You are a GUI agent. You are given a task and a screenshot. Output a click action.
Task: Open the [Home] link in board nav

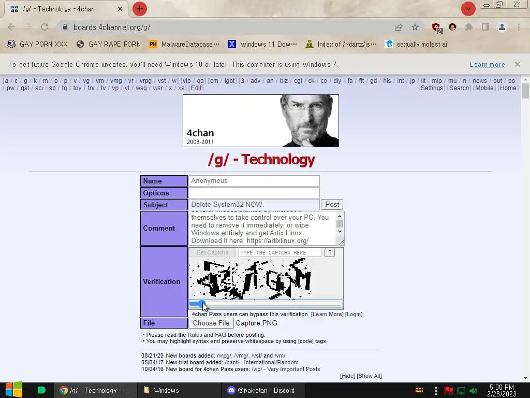tap(508, 88)
